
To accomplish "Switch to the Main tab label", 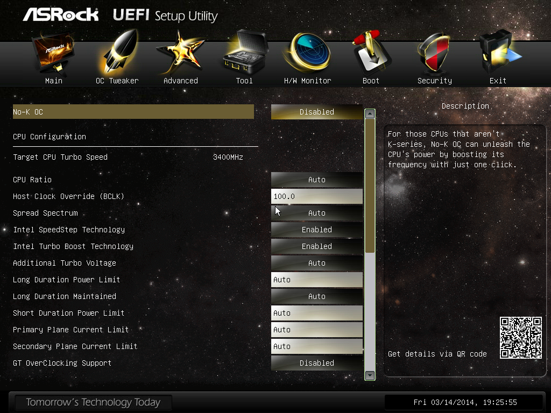I will (54, 81).
